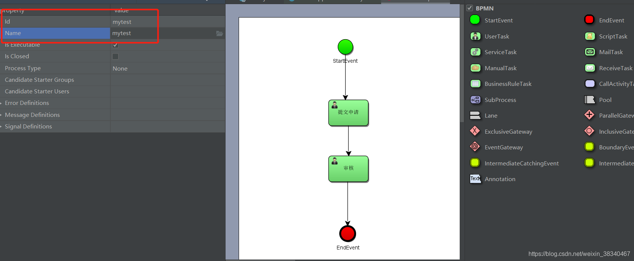Select the Lane palette icon
The image size is (634, 261).
click(475, 115)
